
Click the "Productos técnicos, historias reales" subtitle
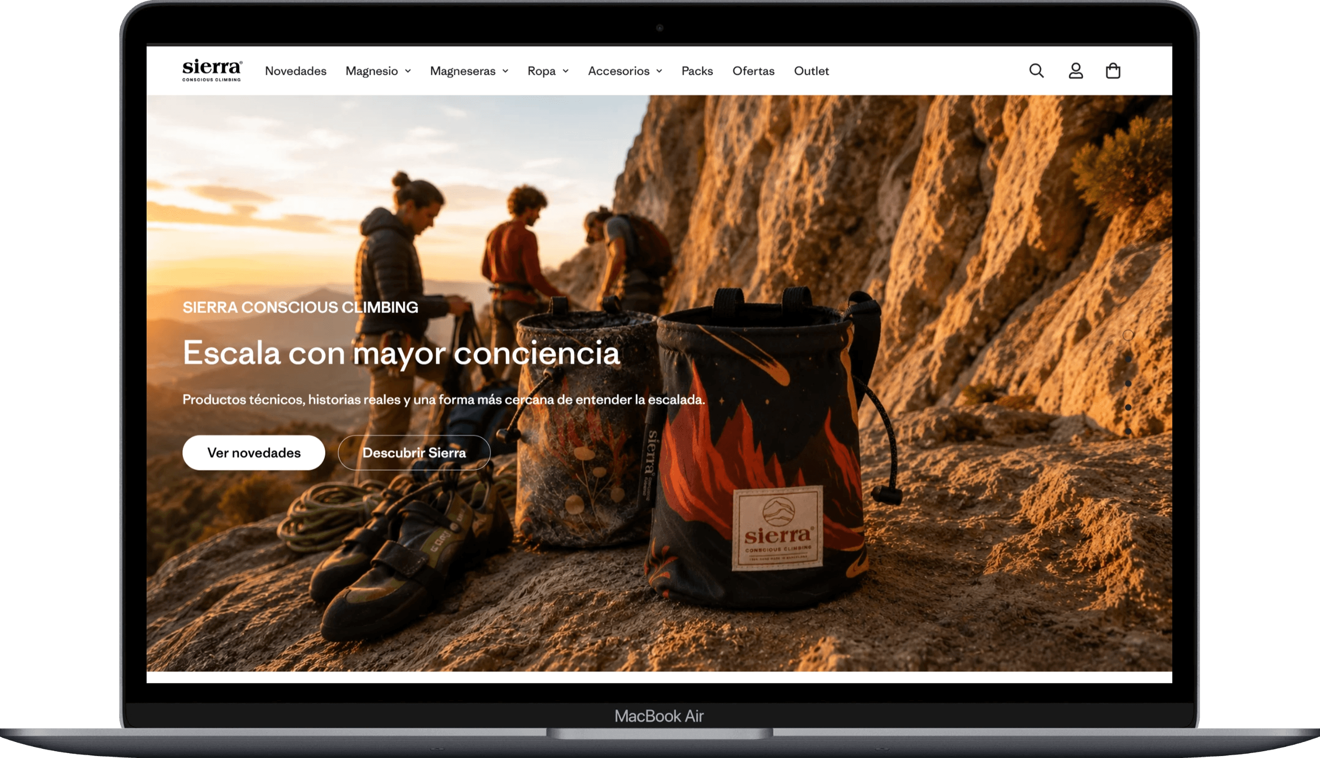tap(443, 399)
